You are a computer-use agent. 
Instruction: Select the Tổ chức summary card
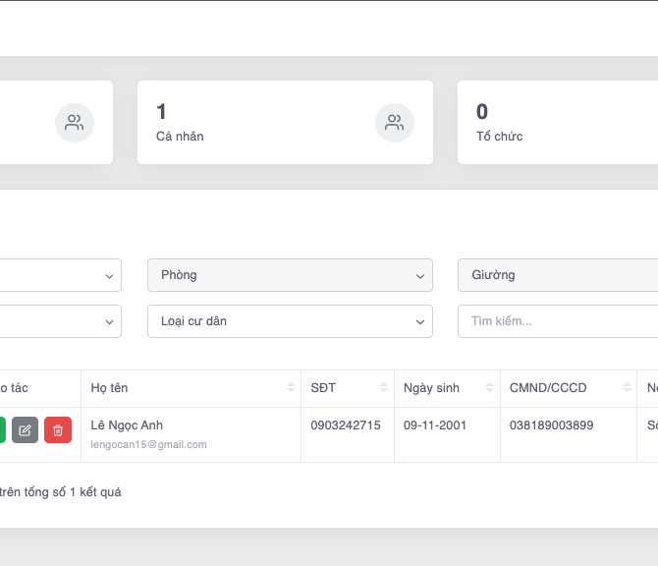click(x=558, y=123)
